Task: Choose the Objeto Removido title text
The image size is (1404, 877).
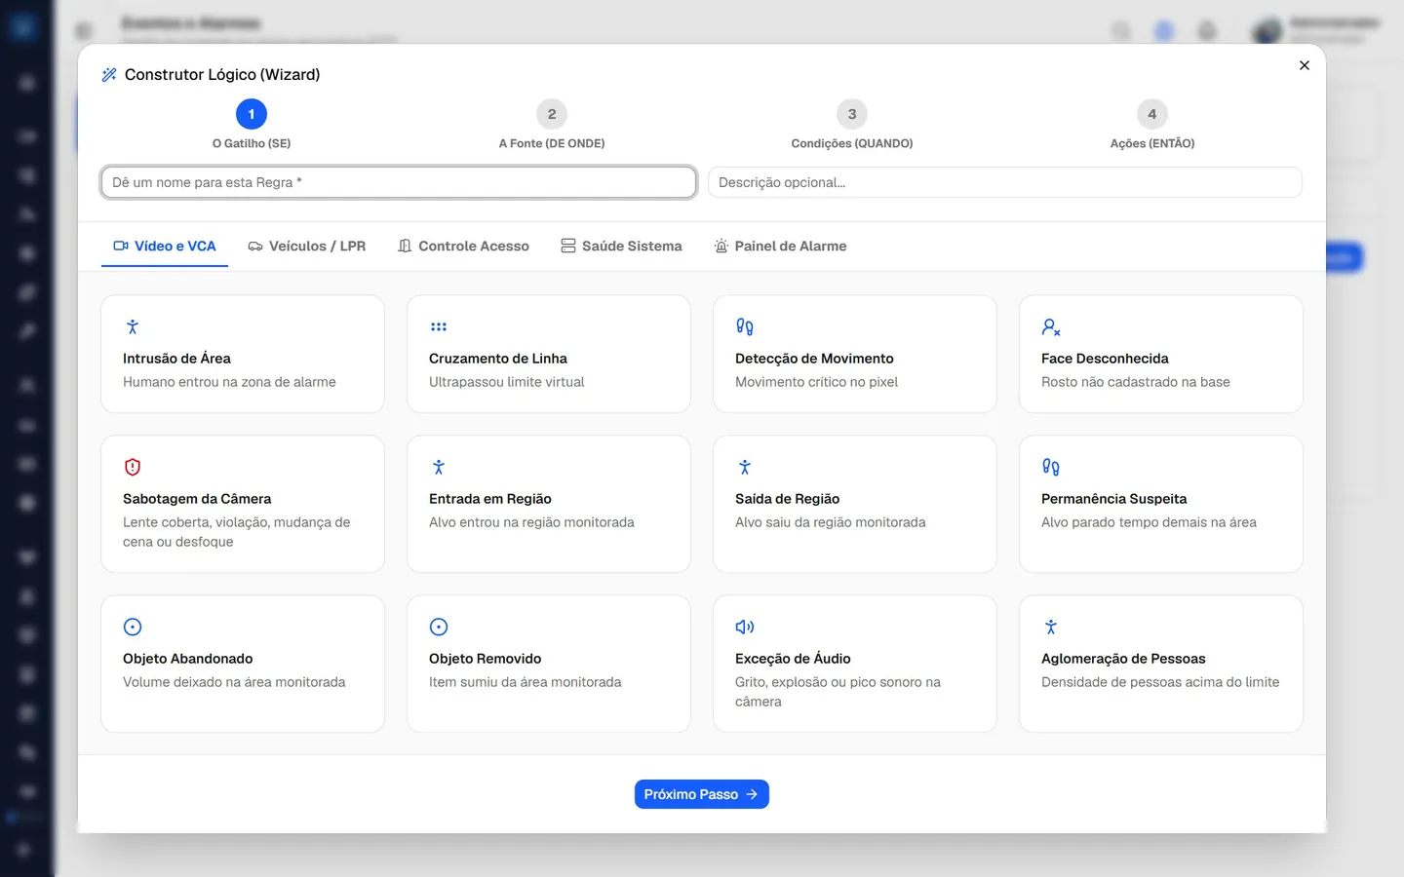Action: point(485,659)
